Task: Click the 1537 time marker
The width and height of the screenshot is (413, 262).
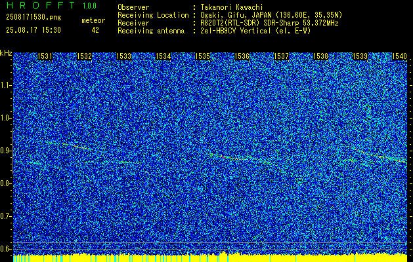Action: [x=281, y=56]
